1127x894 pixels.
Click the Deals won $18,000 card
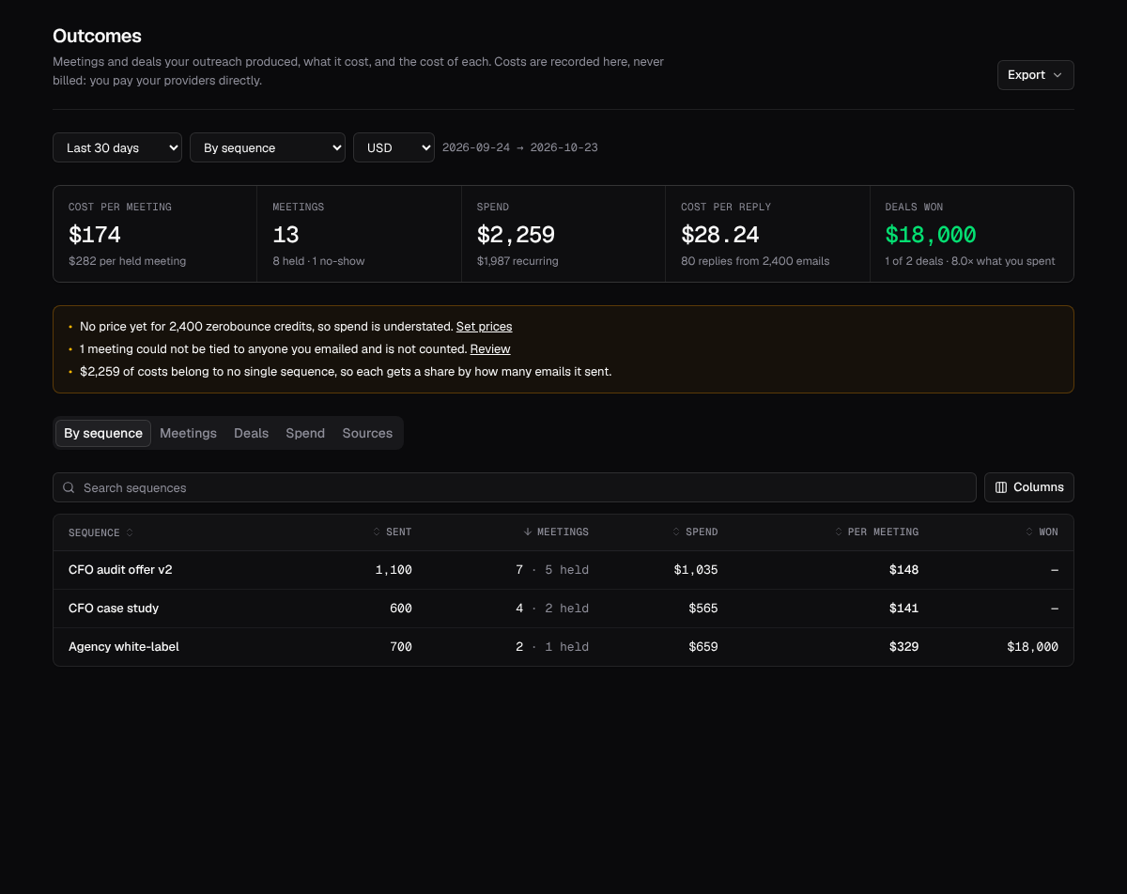972,234
